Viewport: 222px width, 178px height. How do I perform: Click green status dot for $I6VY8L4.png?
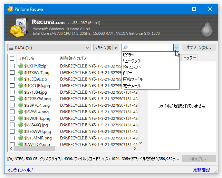click(21, 112)
